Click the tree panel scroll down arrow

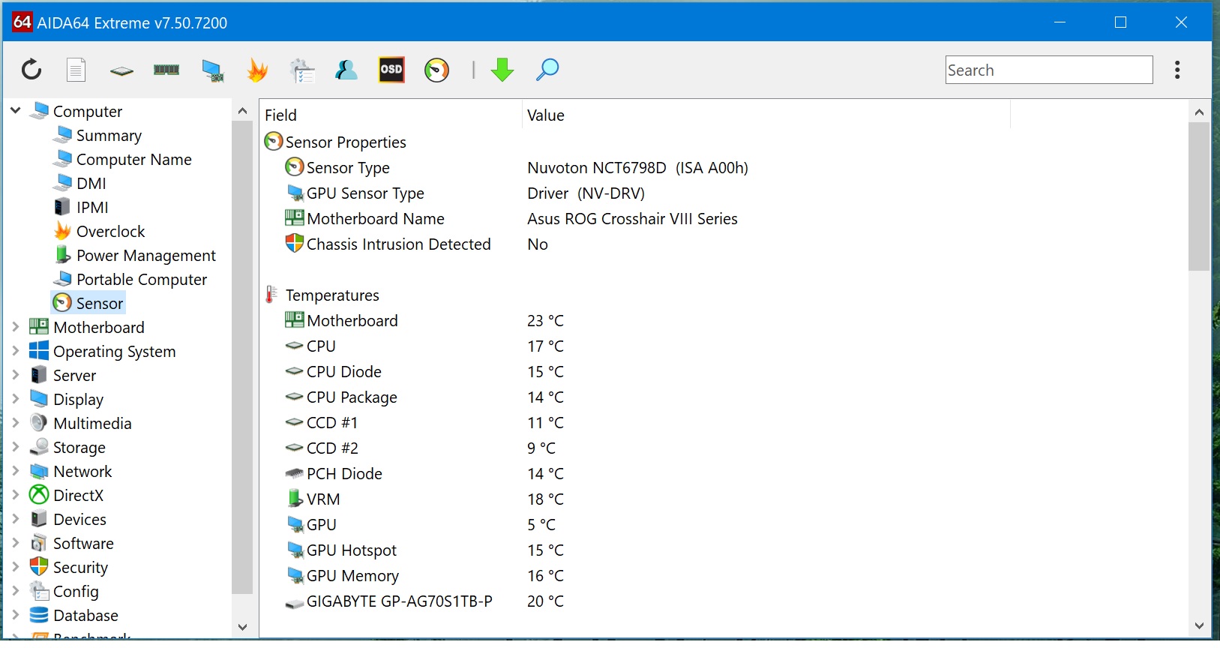[x=242, y=627]
